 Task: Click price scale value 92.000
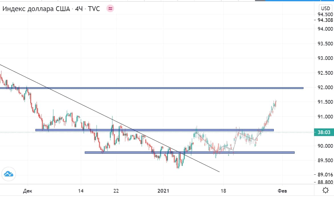325,87
